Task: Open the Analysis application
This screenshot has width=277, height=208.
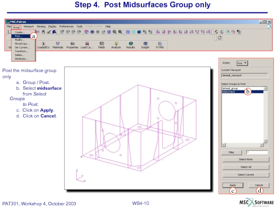Action: [x=116, y=45]
